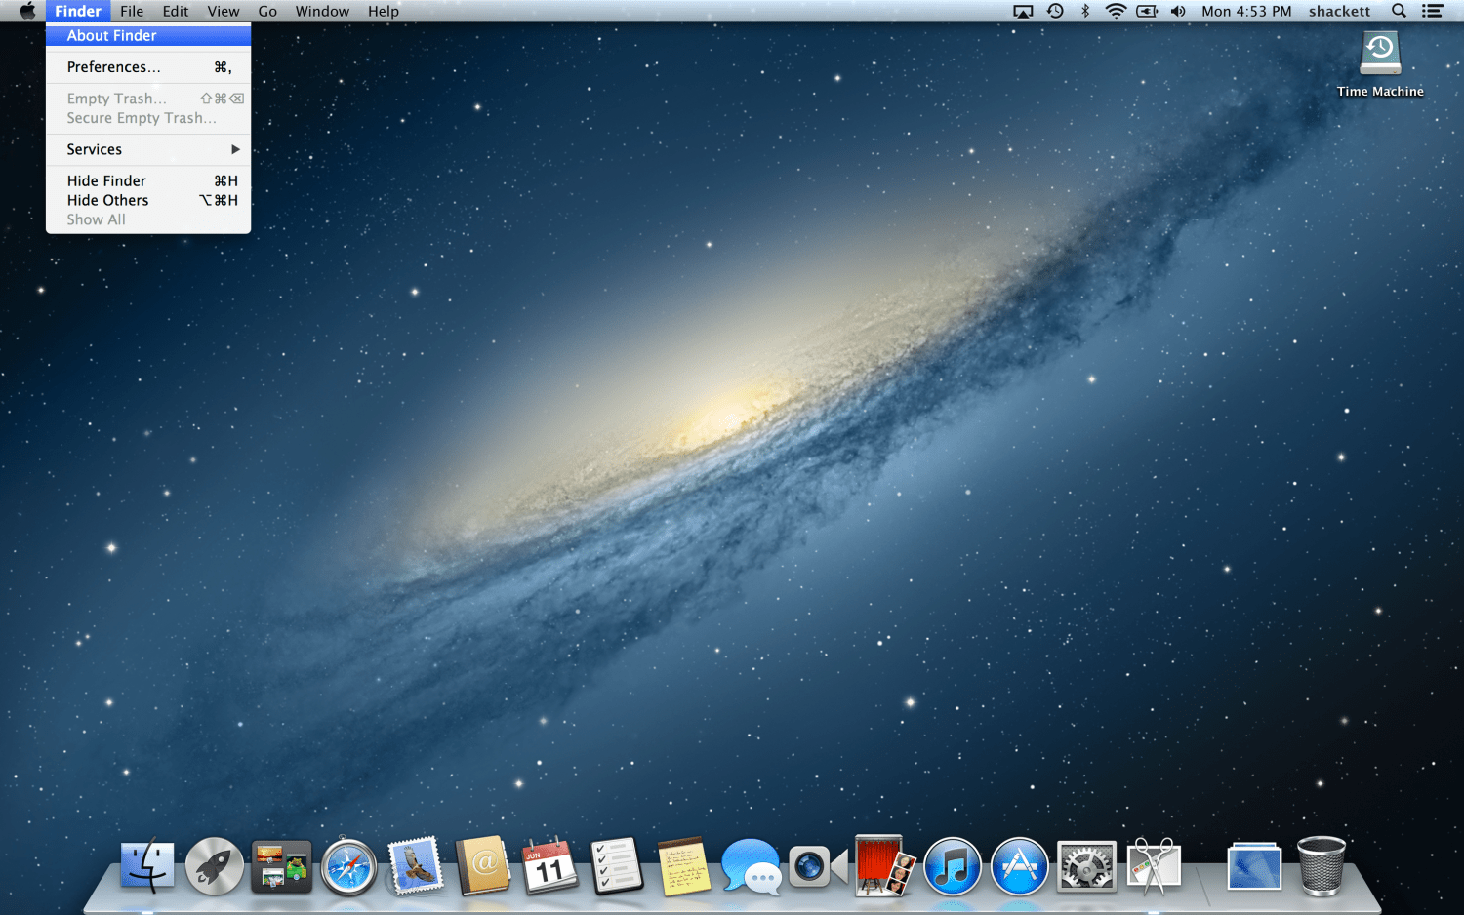Open the Trash in the Dock
The width and height of the screenshot is (1464, 915).
coord(1321,866)
